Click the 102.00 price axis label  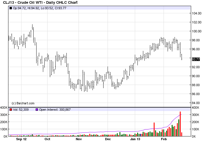coord(197,22)
